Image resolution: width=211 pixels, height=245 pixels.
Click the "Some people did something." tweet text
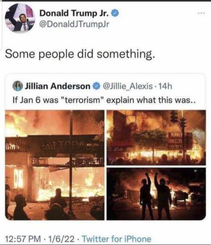pyautogui.click(x=80, y=54)
